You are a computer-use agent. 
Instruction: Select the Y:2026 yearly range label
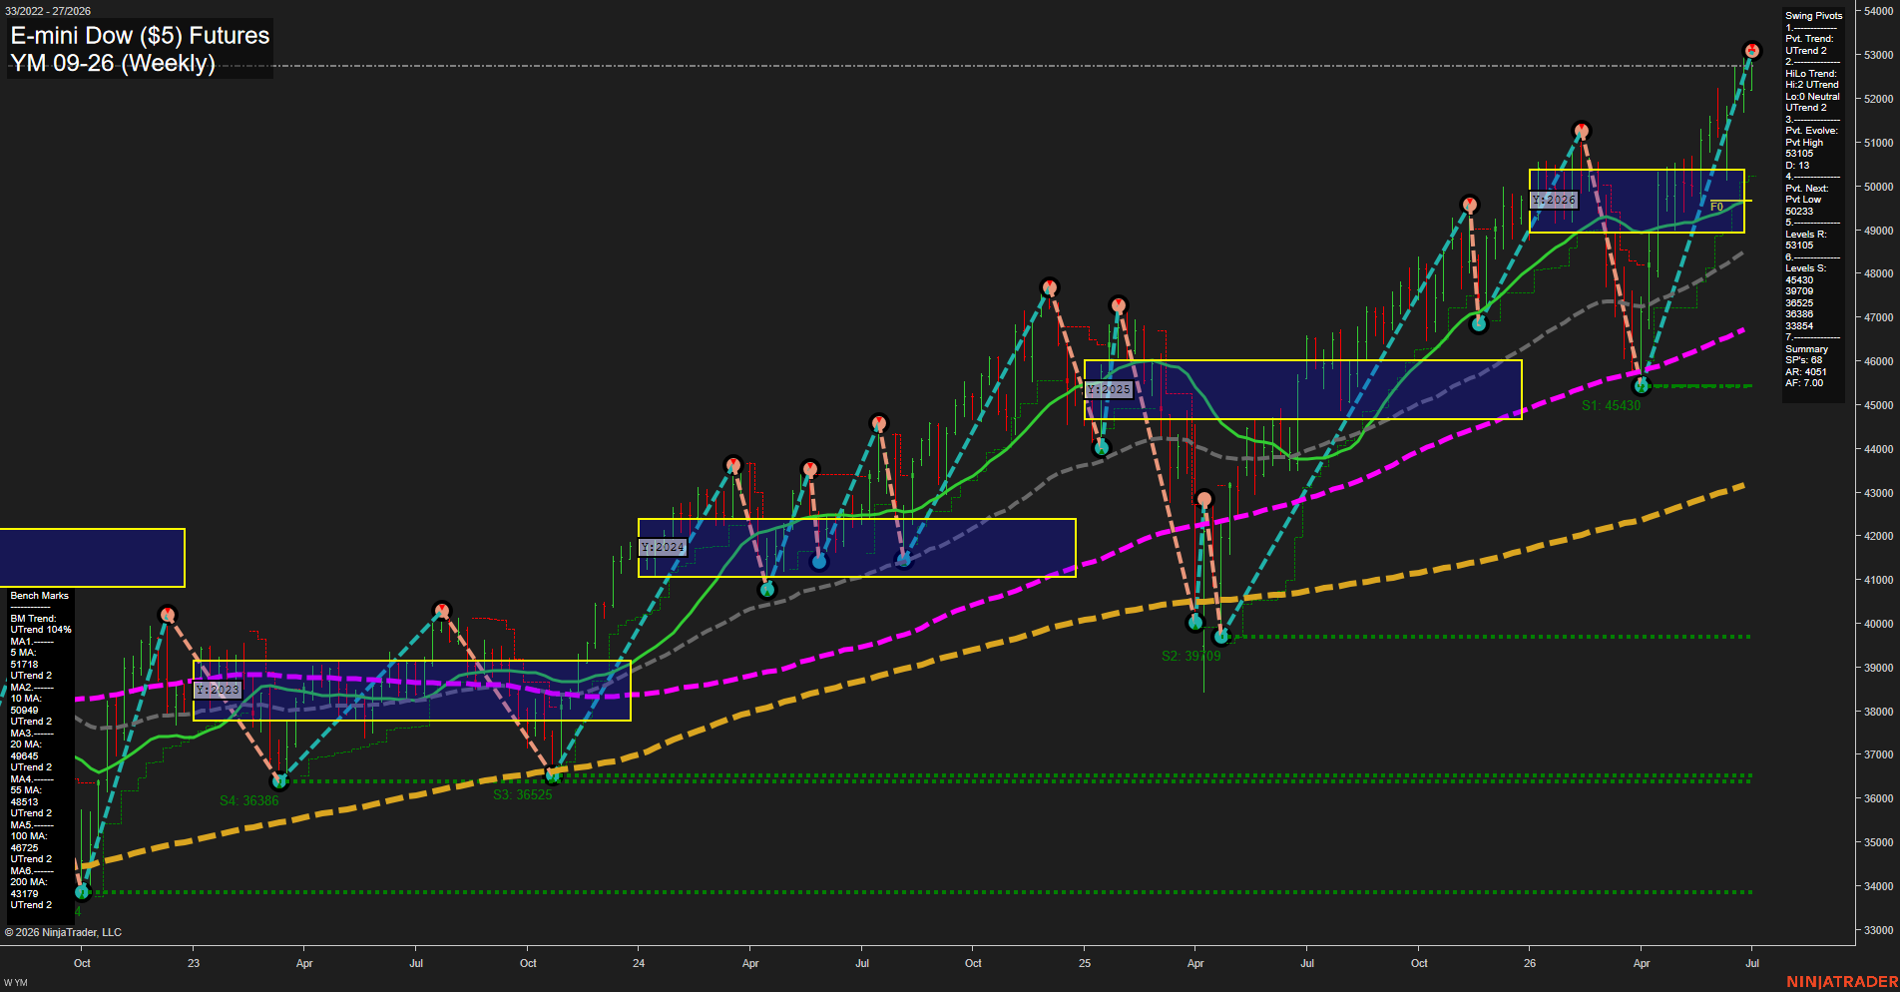pyautogui.click(x=1554, y=200)
